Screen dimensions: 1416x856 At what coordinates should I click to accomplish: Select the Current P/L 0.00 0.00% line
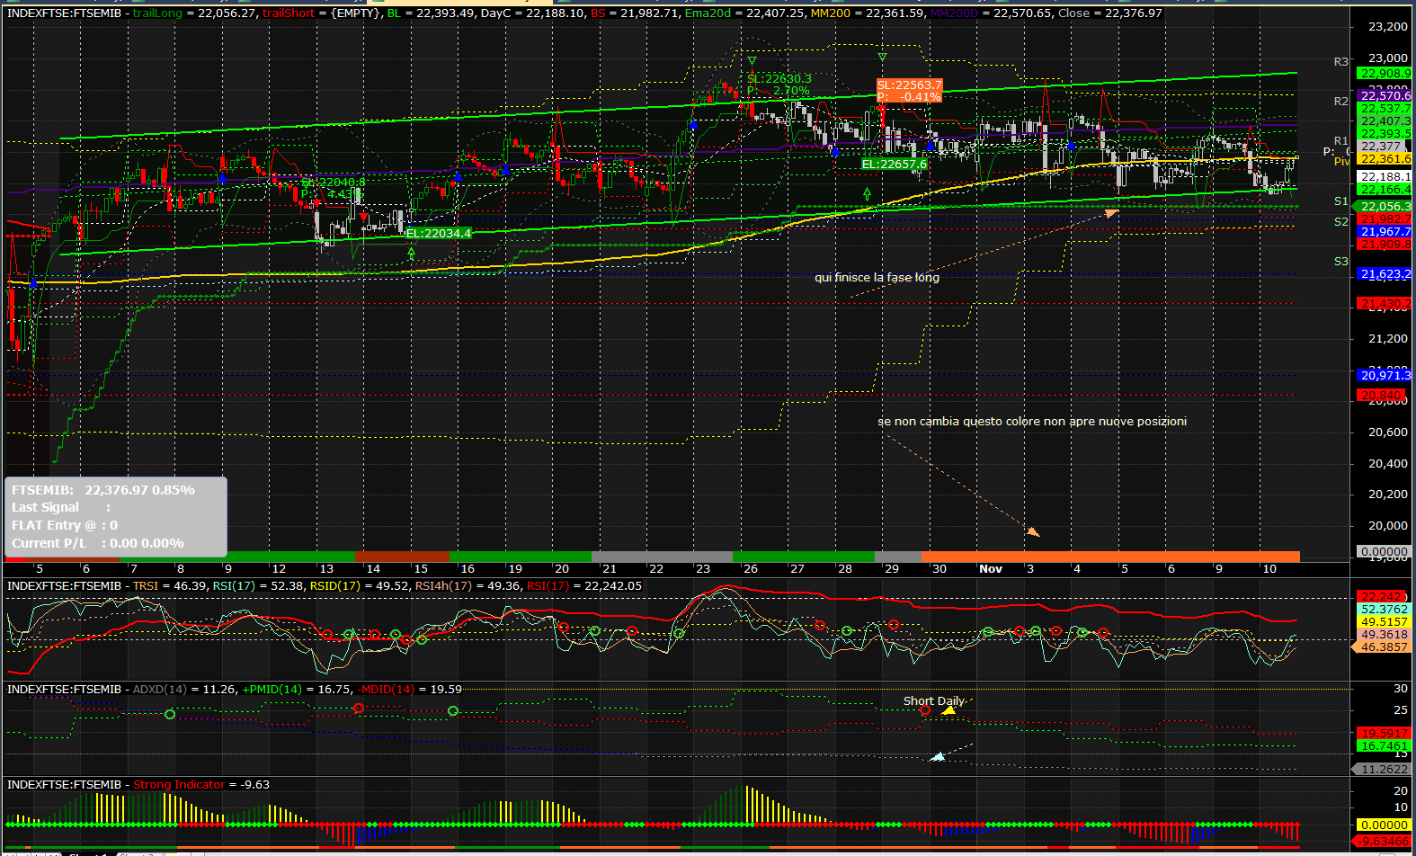[x=97, y=543]
